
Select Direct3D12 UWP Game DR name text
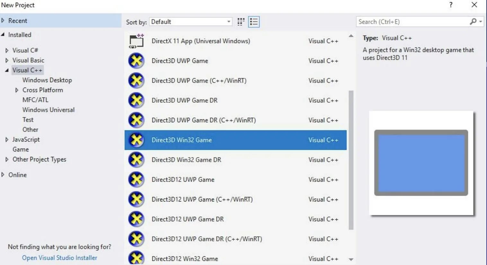click(x=188, y=219)
